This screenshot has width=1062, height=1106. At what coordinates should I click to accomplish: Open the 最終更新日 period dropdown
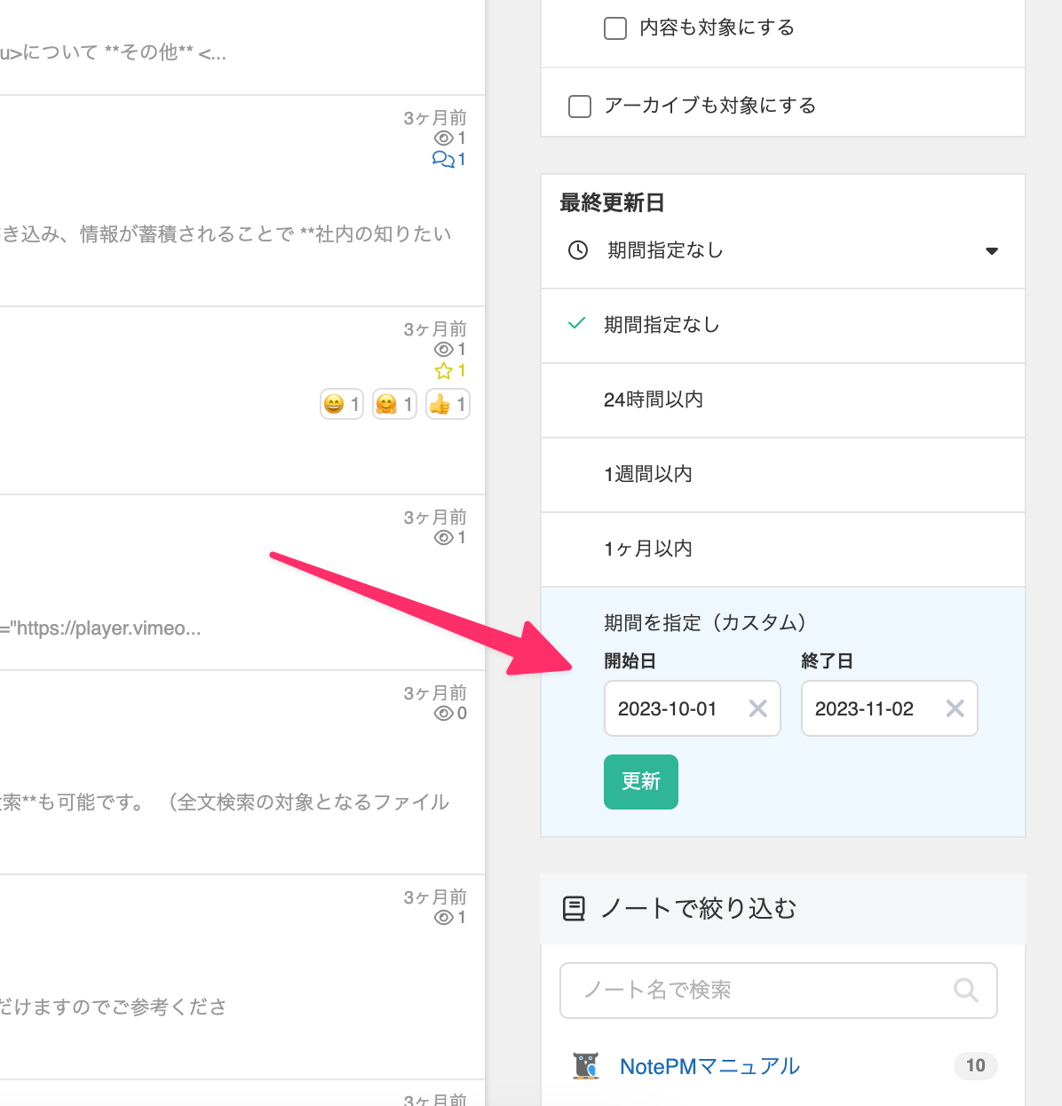coord(781,251)
